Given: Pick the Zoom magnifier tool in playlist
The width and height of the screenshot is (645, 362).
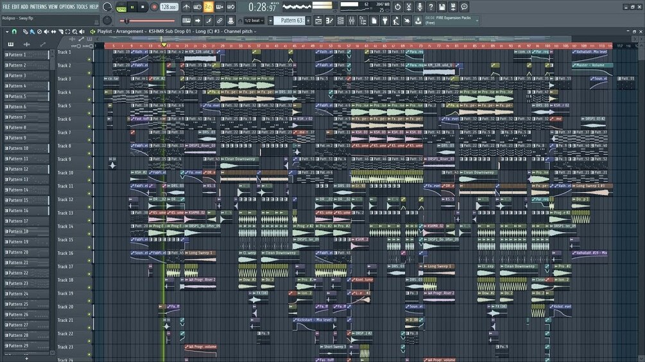Looking at the screenshot, I should (74, 31).
